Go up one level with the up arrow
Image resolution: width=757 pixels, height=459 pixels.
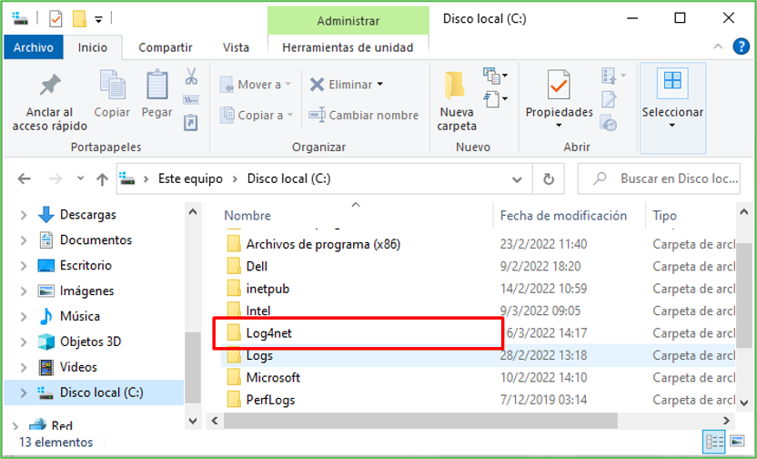[x=102, y=179]
